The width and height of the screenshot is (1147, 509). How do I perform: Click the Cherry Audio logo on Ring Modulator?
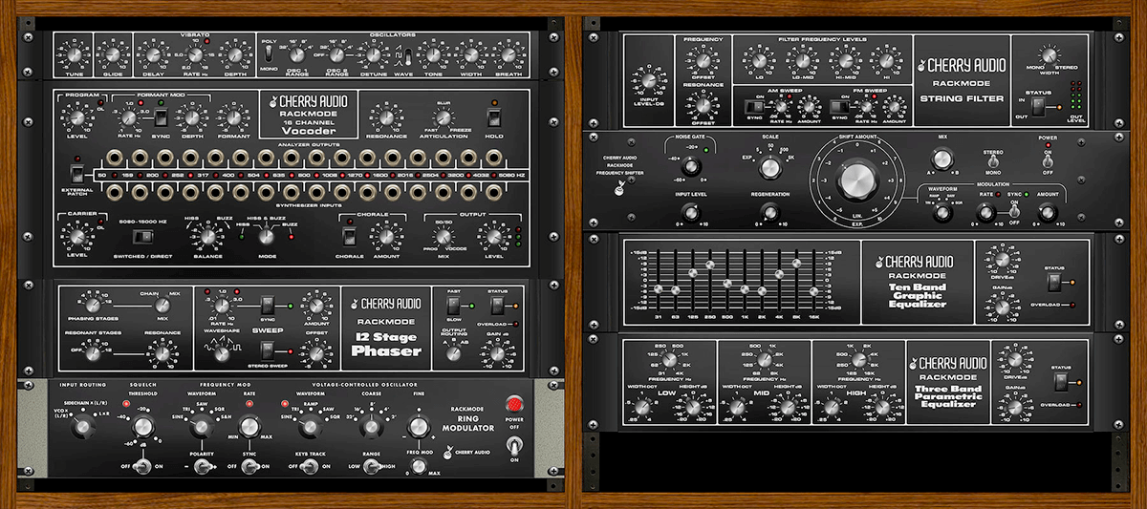point(436,468)
